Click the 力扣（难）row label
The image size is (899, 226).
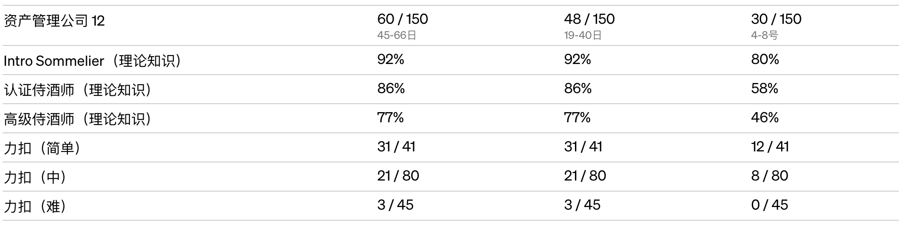coord(36,207)
